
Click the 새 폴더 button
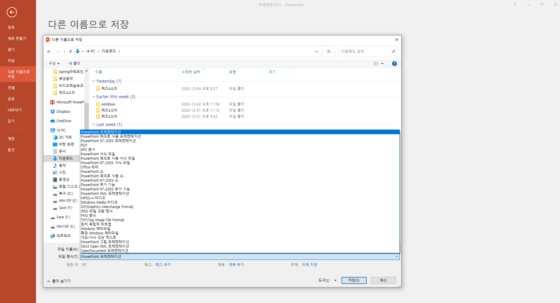[x=74, y=64]
